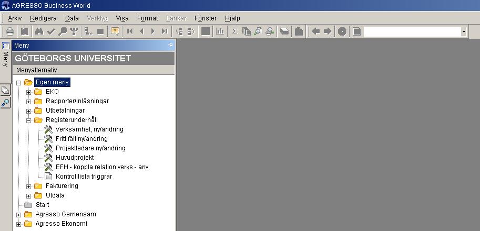Click the yellow help question mark icon
The width and height of the screenshot is (480, 231).
115,31
